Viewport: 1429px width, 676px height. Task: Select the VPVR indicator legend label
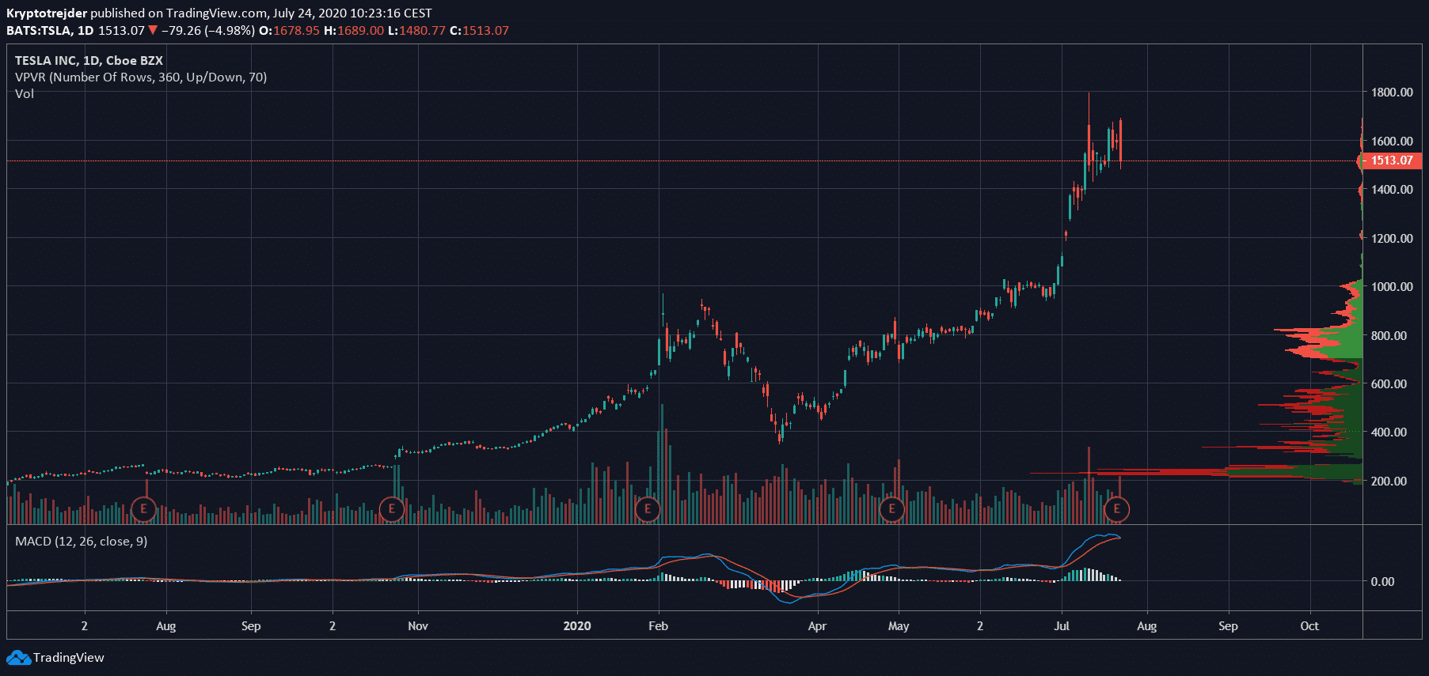[141, 77]
